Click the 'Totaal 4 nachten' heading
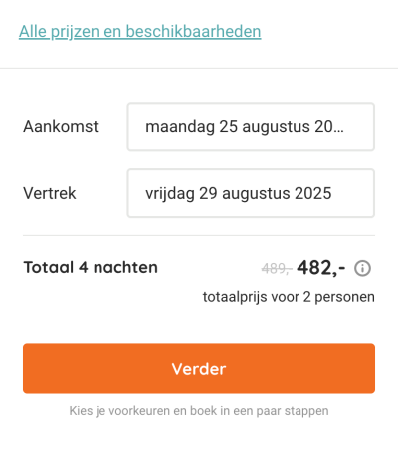Screen dimensions: 398x453 [x=91, y=267]
